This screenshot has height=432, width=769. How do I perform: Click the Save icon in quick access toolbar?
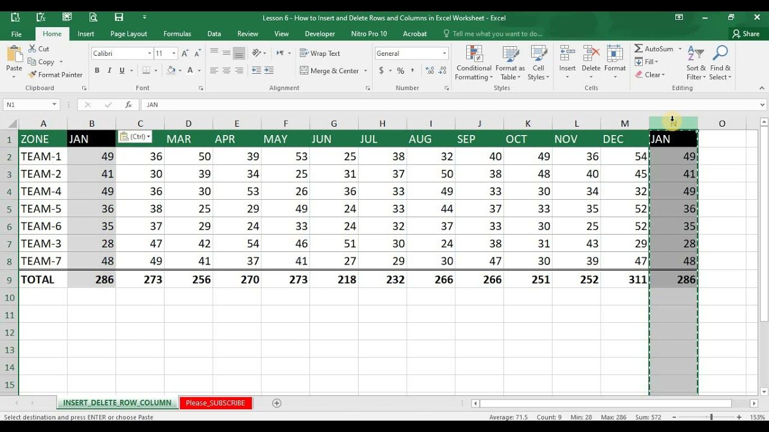[119, 17]
